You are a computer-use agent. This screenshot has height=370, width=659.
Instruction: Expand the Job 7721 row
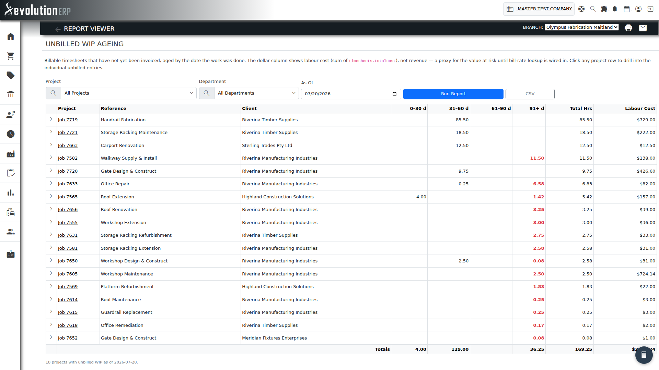(51, 132)
